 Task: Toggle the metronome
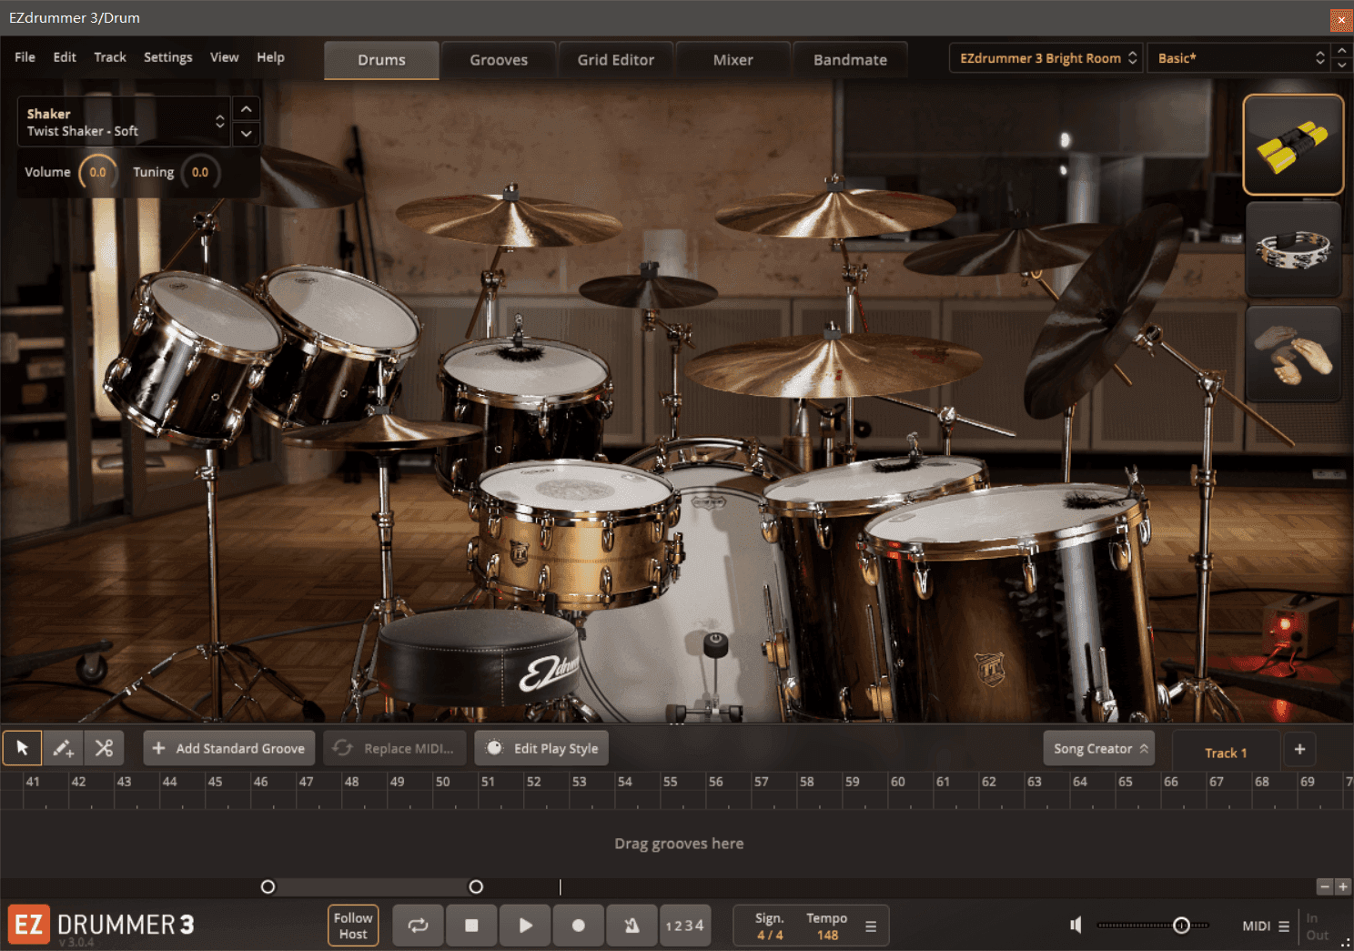point(632,926)
